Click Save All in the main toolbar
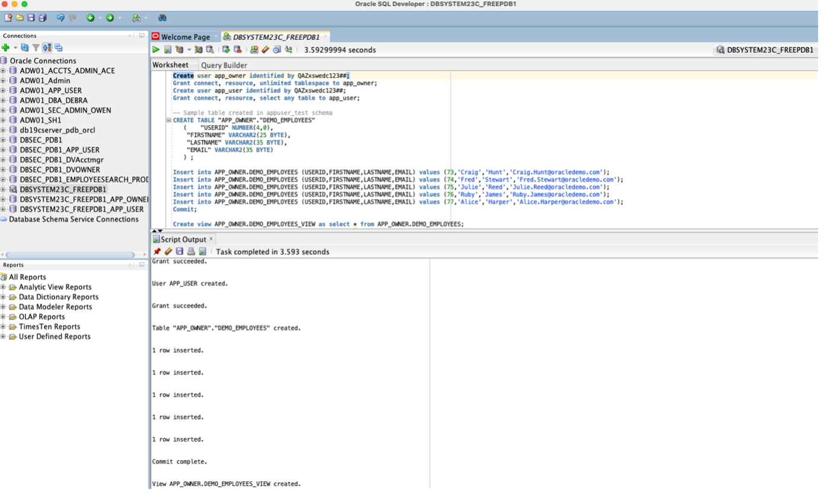This screenshot has width=821, height=498. coord(42,18)
